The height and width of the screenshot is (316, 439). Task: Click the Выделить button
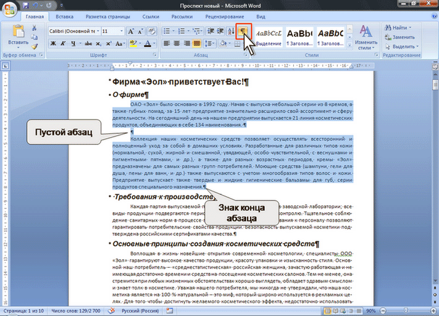[x=402, y=46]
